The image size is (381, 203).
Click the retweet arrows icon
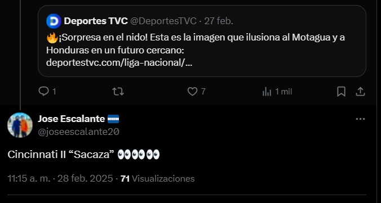point(118,92)
